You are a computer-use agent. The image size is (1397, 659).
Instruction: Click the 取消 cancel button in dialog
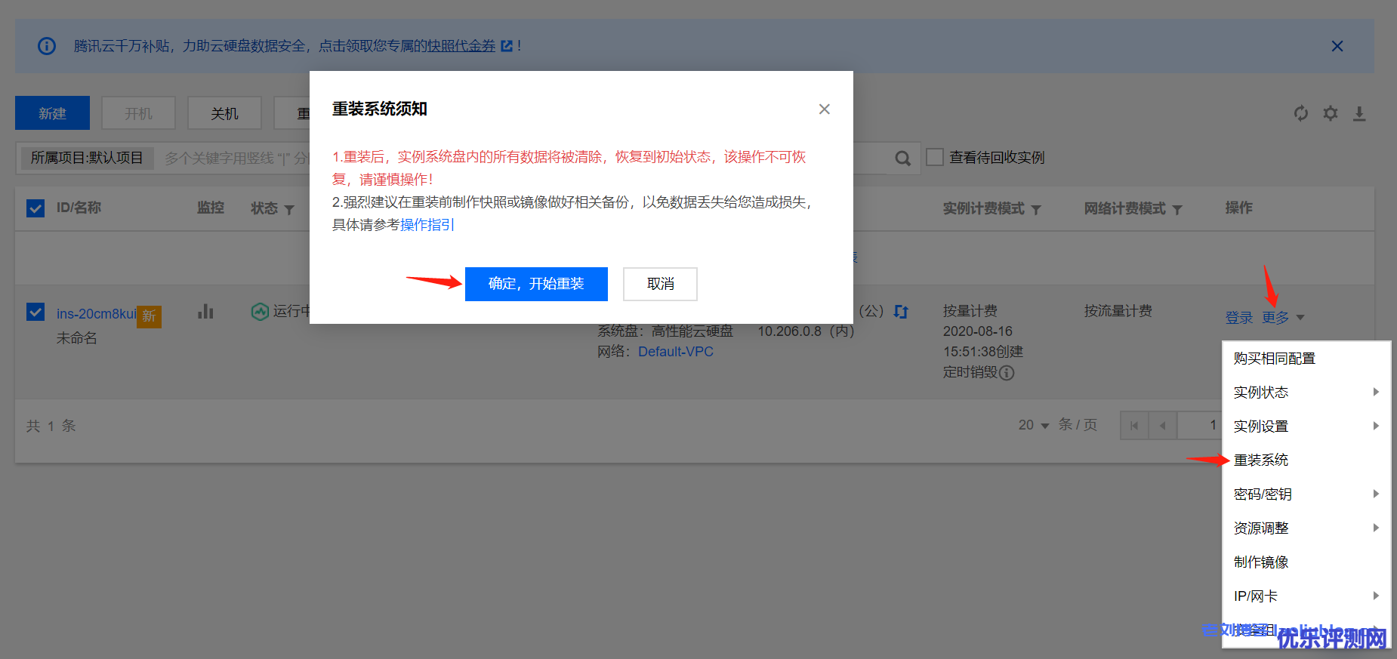tap(660, 284)
